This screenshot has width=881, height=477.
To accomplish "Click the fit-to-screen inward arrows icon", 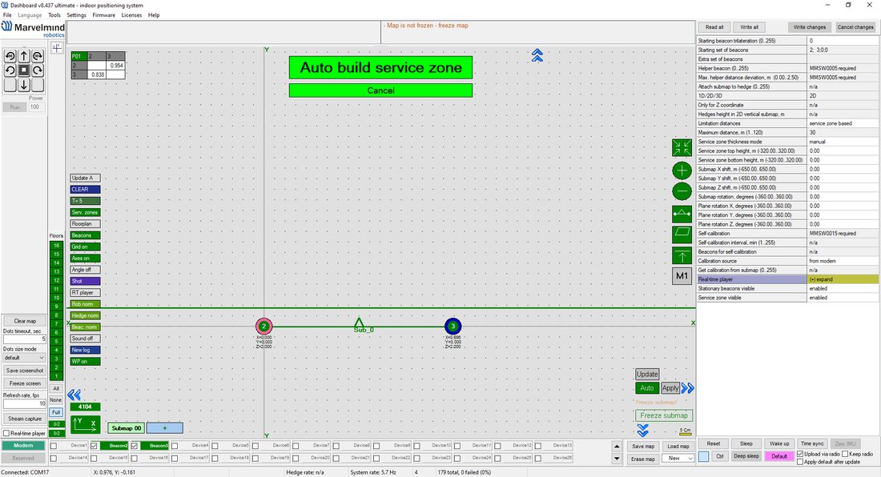I will 682,147.
